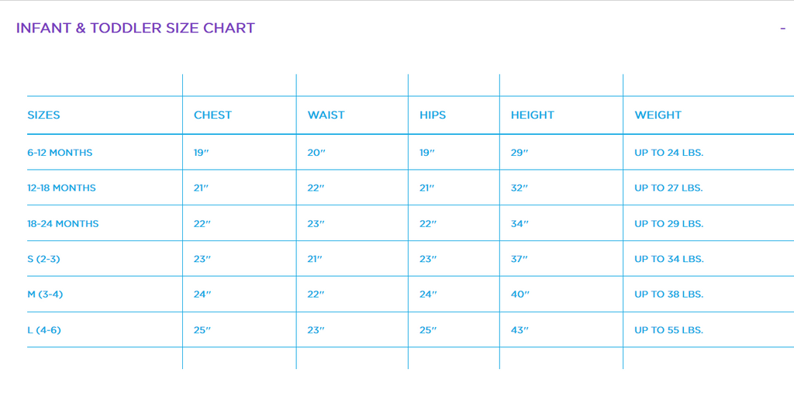Select the UP TO 55 LBS. weight cell

[668, 330]
